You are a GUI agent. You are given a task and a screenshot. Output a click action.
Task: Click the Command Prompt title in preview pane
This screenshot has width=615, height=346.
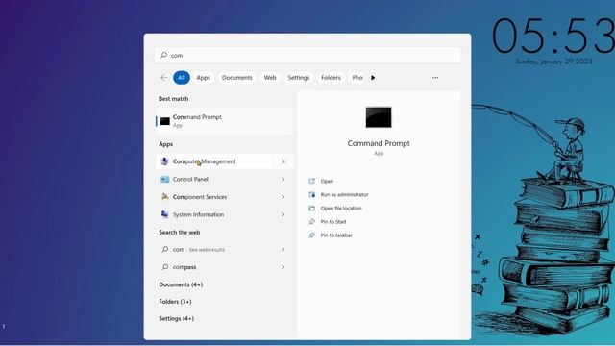point(379,143)
